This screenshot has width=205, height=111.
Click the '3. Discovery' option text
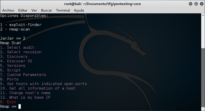(14, 57)
